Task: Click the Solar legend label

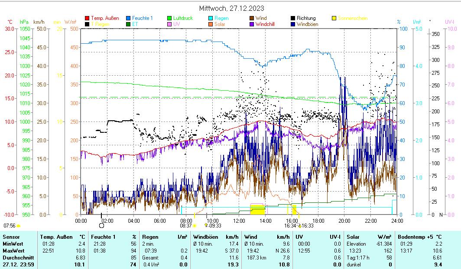Action: [220, 25]
